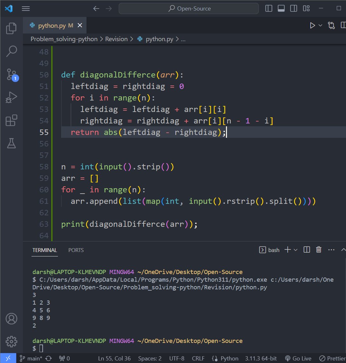Click python.py in the breadcrumb
Screen dimensions: 346x363
(x=159, y=39)
